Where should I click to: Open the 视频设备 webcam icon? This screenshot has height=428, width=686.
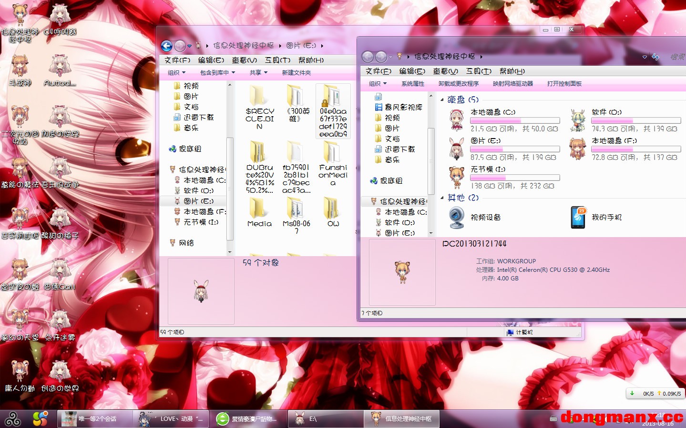457,218
